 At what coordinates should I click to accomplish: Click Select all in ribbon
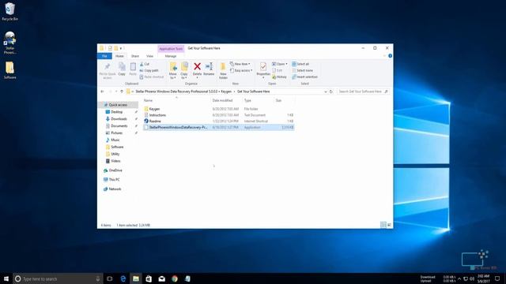pos(300,64)
